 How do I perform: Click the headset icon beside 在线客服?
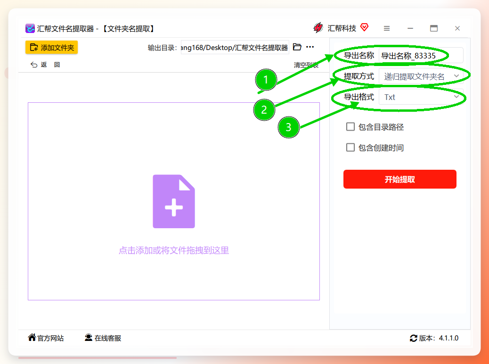point(89,338)
